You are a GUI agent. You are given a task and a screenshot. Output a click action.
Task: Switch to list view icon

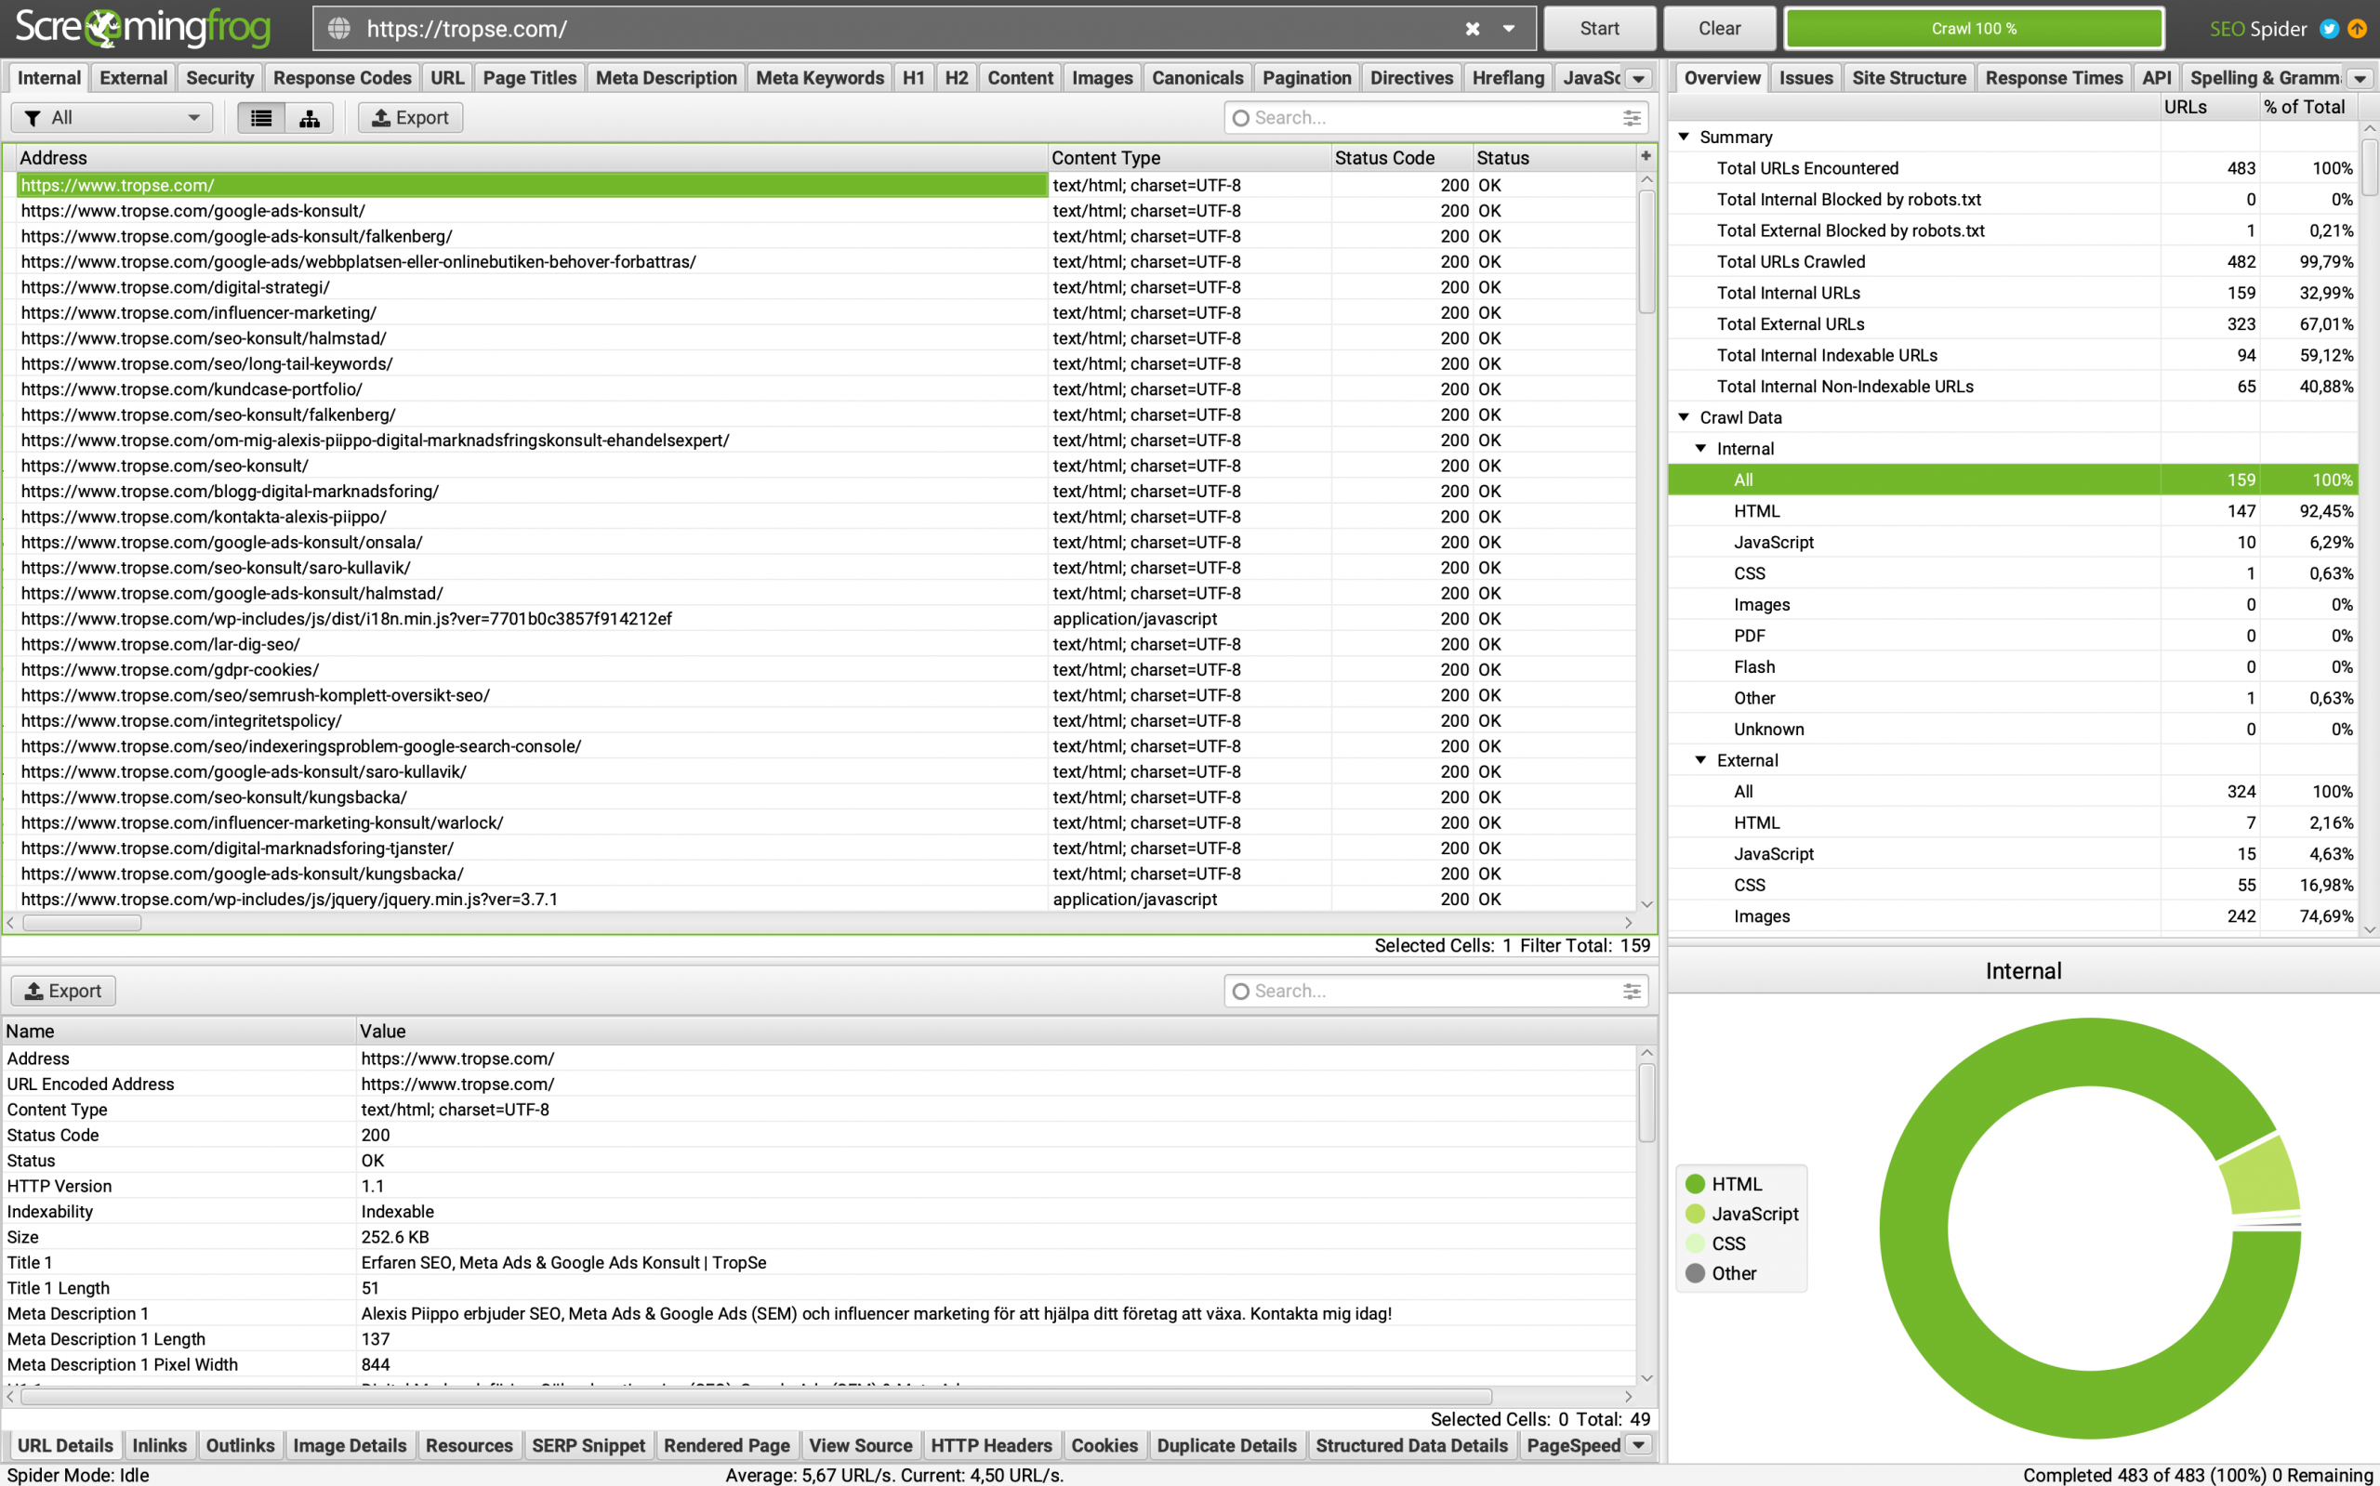click(261, 118)
